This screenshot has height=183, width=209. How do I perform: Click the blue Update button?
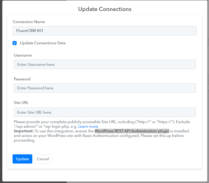22,159
